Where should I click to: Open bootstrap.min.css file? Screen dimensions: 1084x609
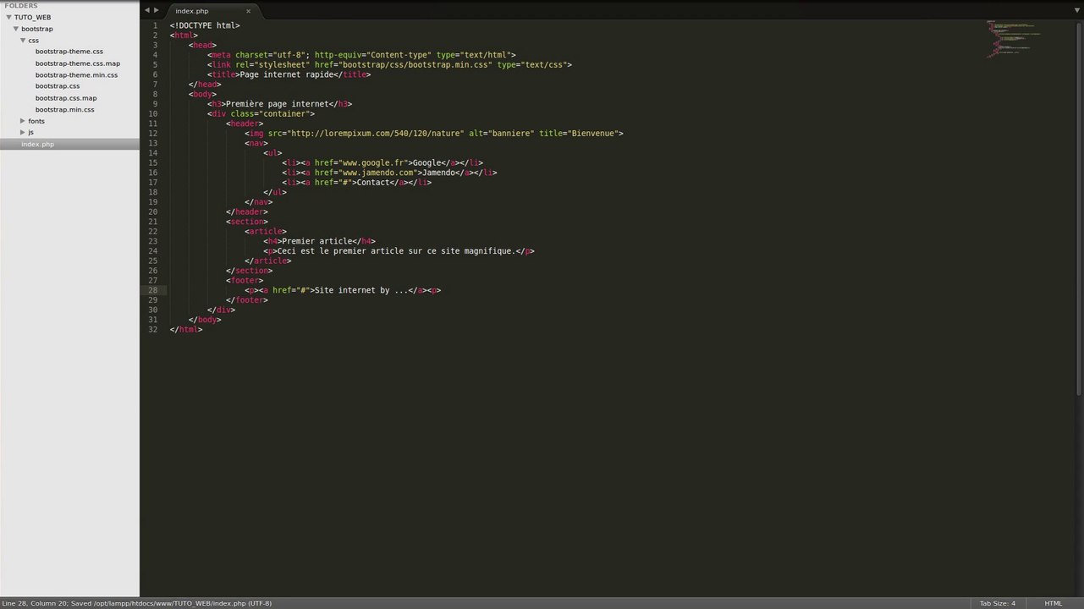click(64, 109)
